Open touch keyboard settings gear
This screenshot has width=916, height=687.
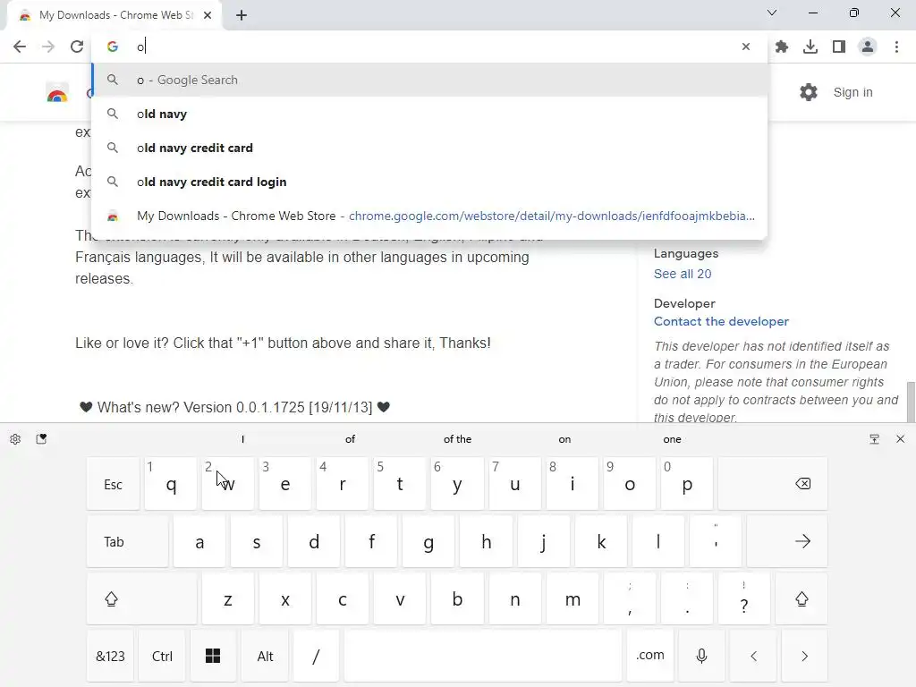tap(15, 439)
